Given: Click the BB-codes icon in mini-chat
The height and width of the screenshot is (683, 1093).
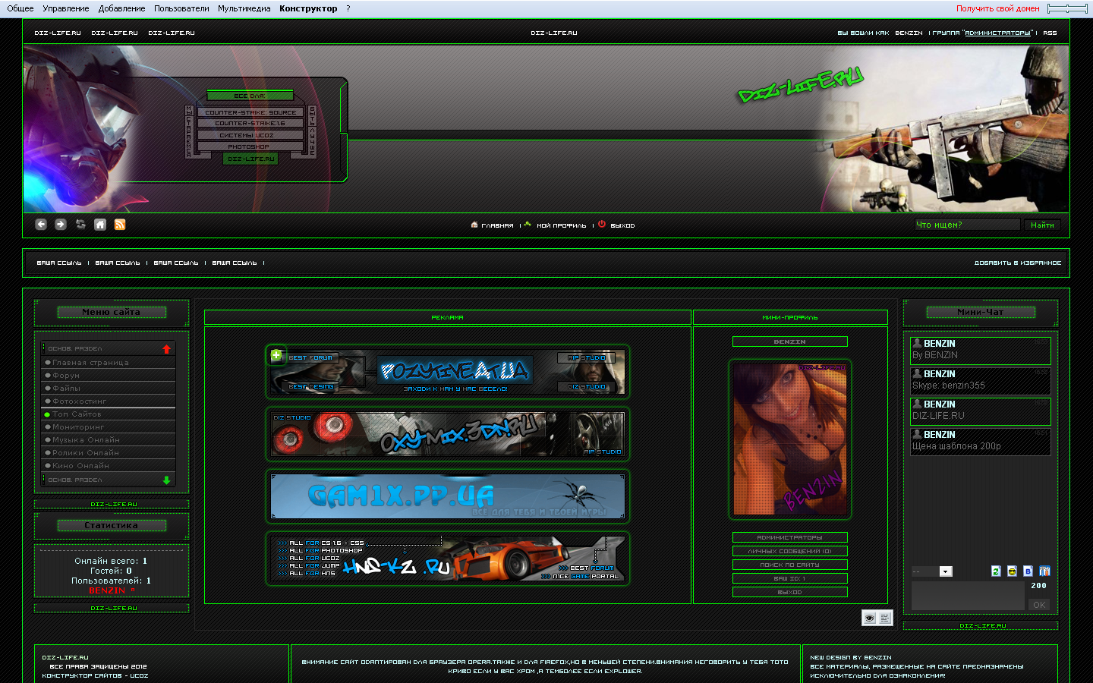Looking at the screenshot, I should tap(1028, 571).
